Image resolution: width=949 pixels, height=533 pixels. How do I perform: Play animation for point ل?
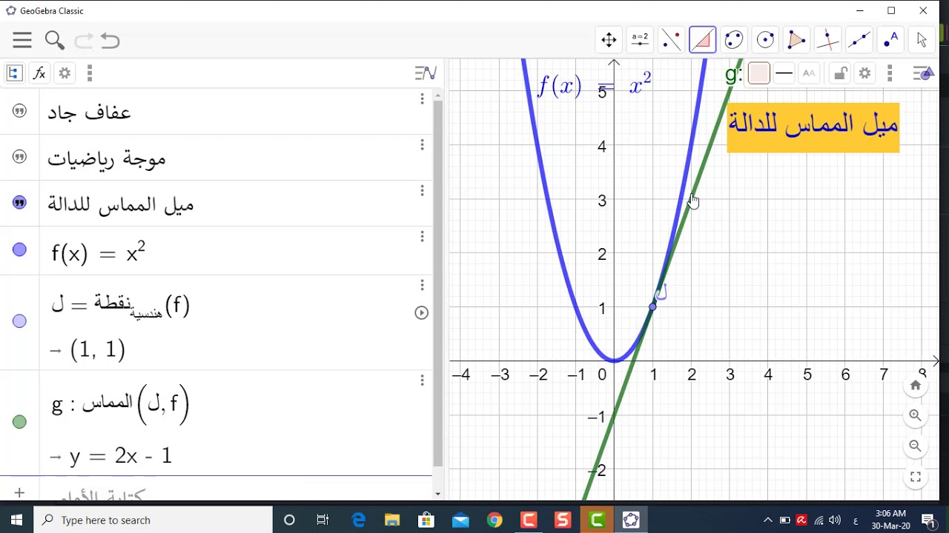421,312
